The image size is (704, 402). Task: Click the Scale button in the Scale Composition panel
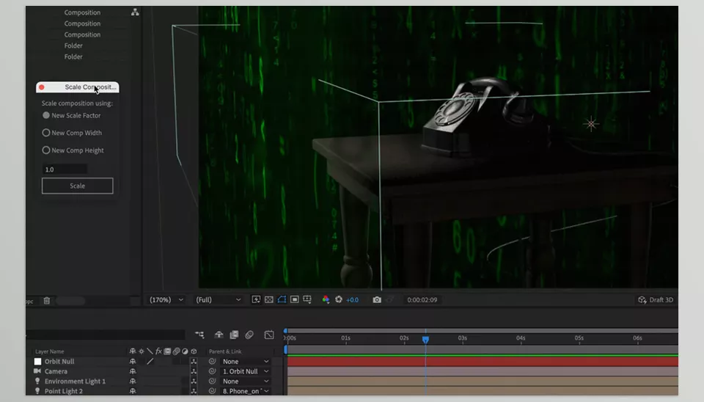pos(77,186)
